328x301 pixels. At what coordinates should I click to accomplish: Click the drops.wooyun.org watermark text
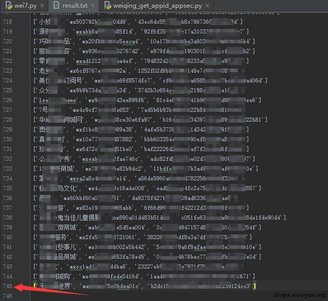[x=300, y=295]
